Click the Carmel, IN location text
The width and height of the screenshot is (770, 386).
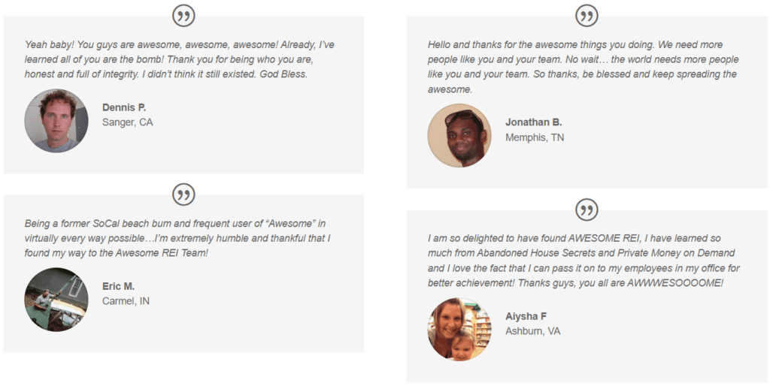(x=126, y=301)
